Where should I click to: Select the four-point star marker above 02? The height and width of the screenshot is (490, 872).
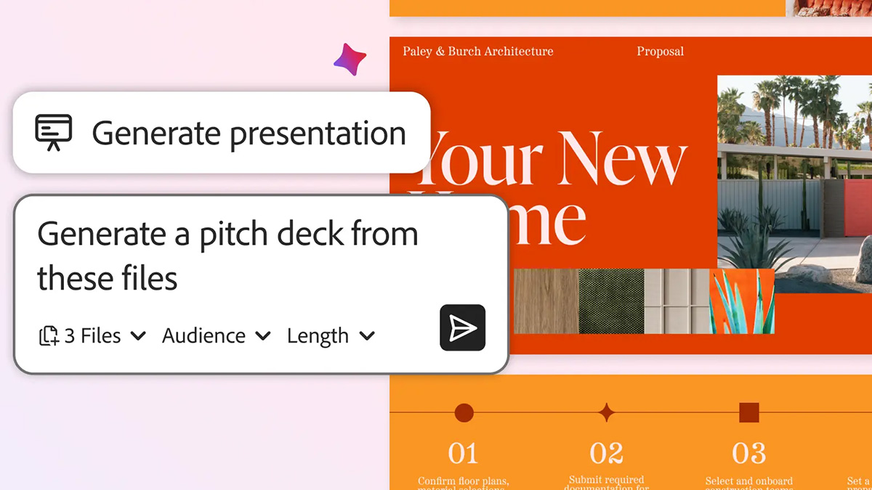[x=606, y=413]
